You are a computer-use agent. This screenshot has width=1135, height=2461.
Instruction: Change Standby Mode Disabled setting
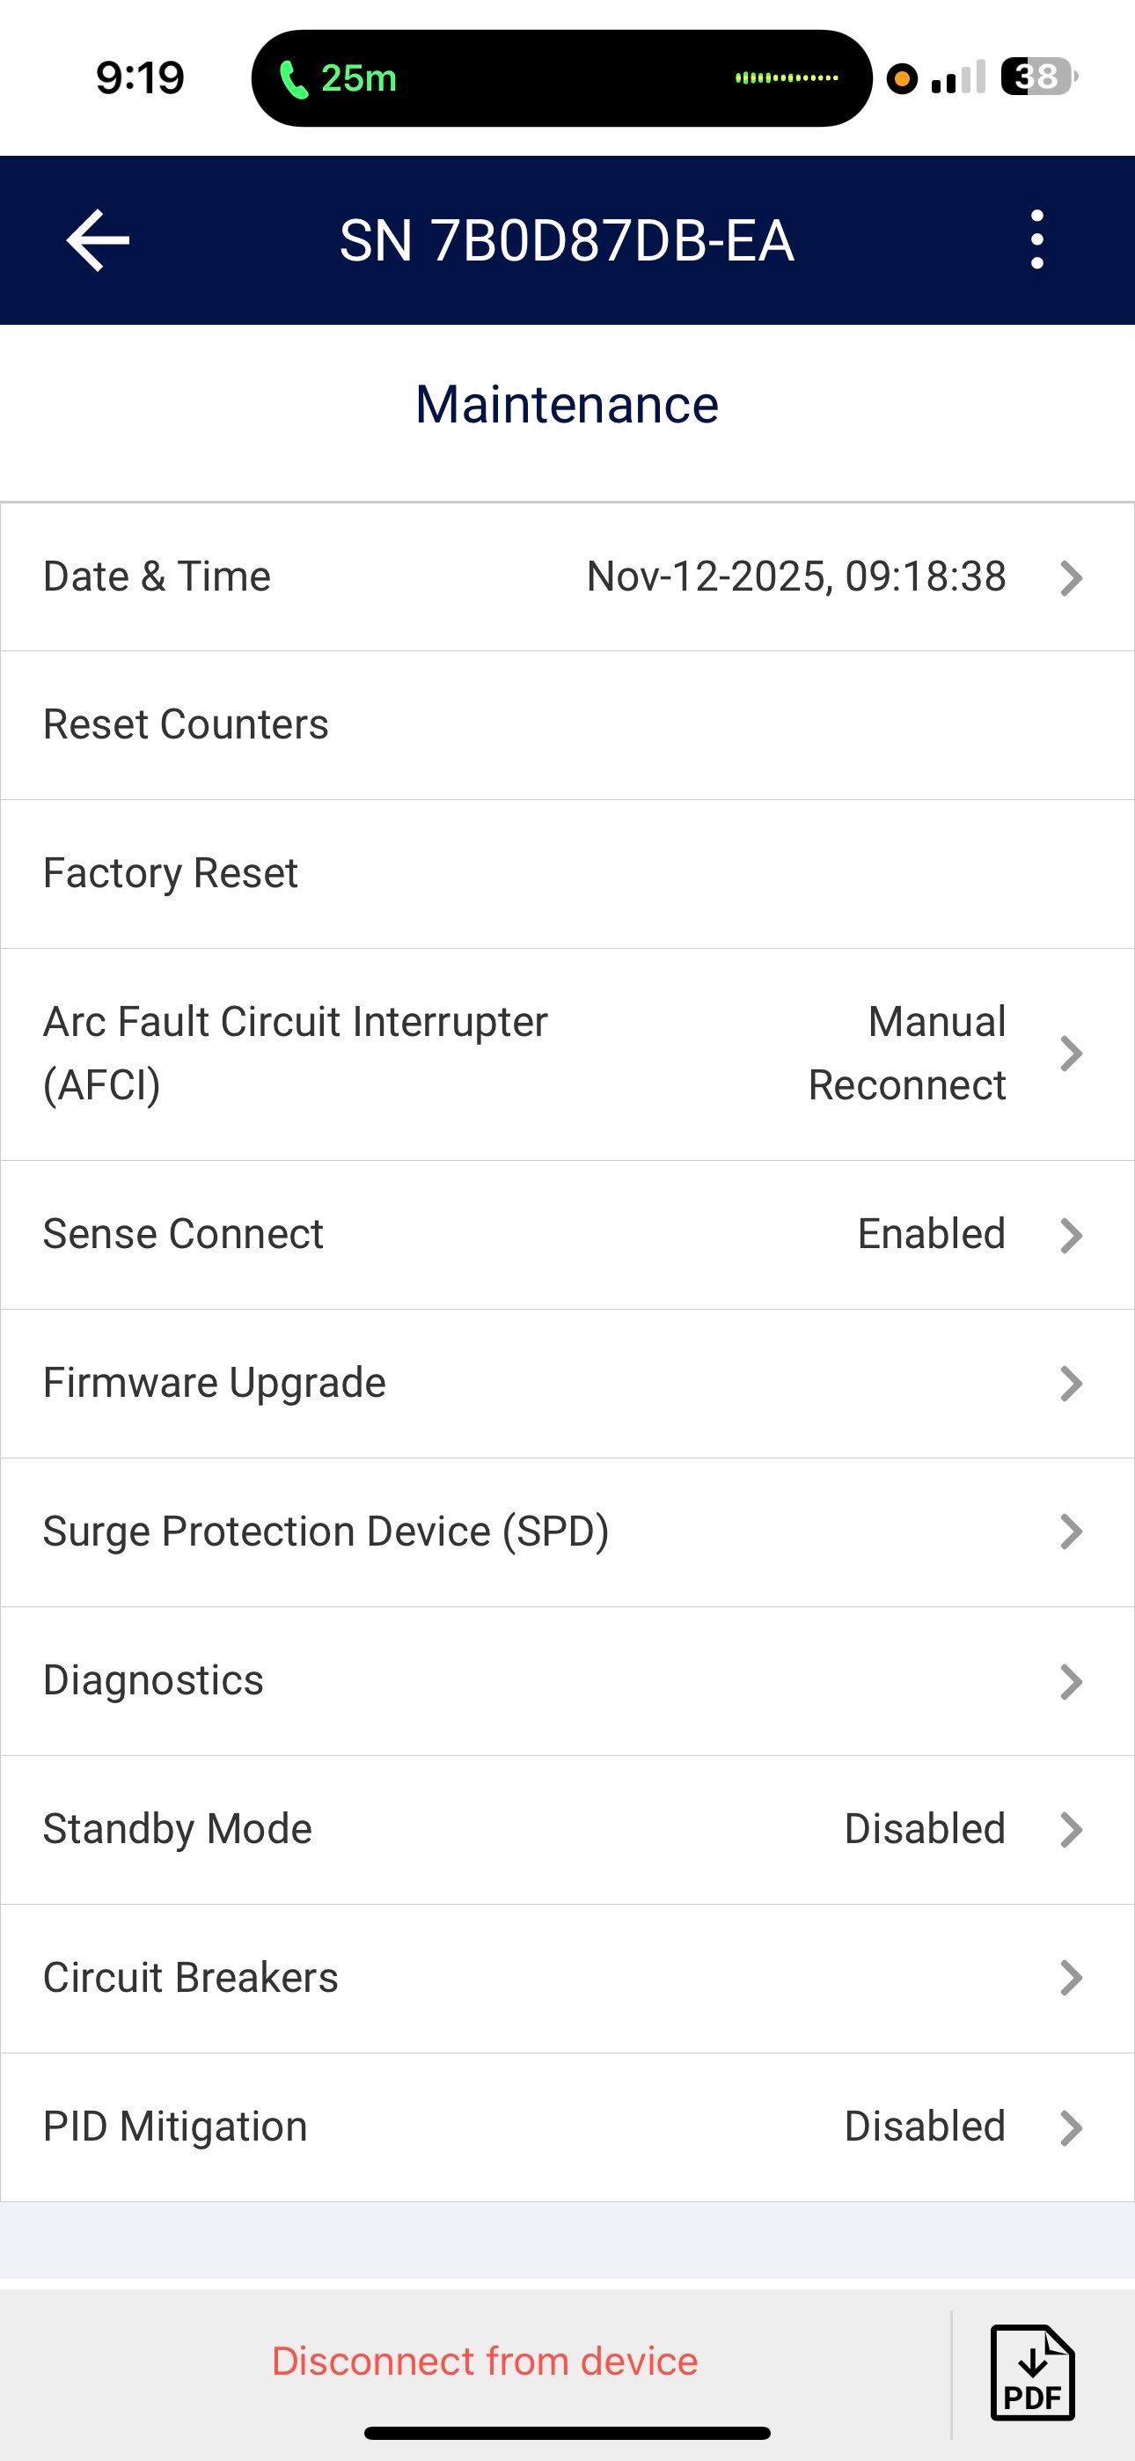click(924, 1830)
